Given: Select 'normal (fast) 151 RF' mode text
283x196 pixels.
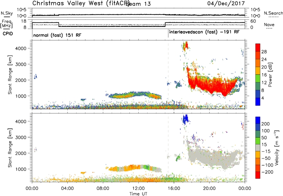Looking at the screenshot, I should [x=57, y=35].
